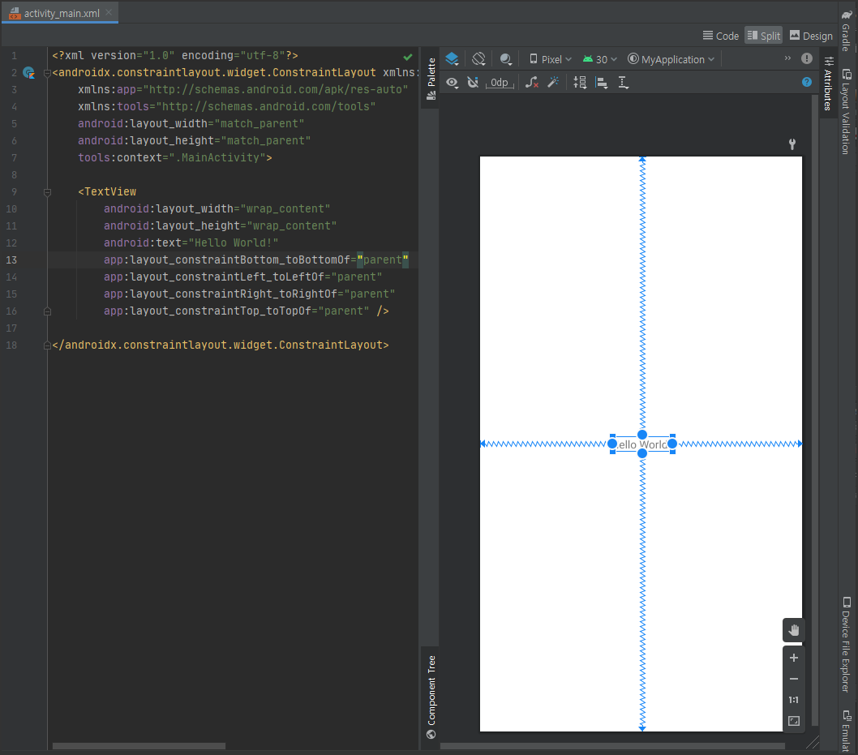858x755 pixels.
Task: Click the layout_constraintTop_toTopOf attribute
Action: [x=208, y=311]
